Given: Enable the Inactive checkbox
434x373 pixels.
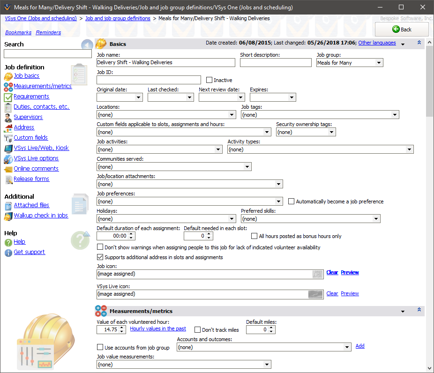Looking at the screenshot, I should pyautogui.click(x=209, y=80).
